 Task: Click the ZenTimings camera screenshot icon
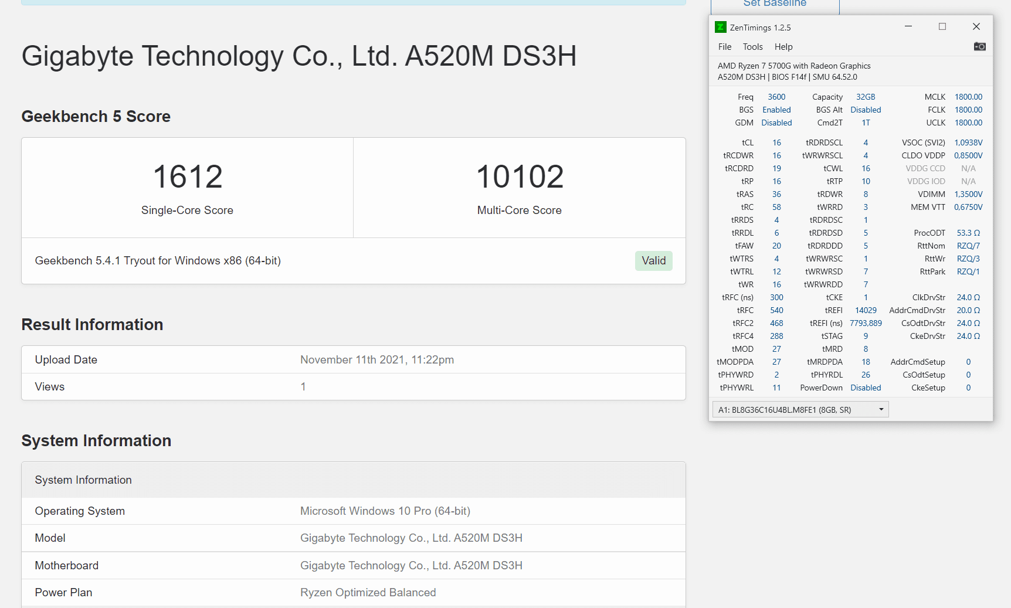979,46
